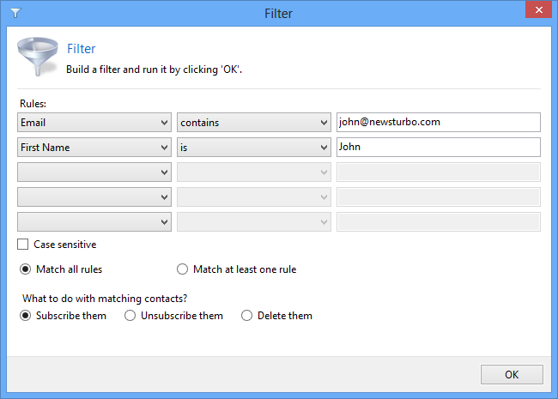Choose Subscribe them option
This screenshot has width=558, height=399.
(x=25, y=316)
